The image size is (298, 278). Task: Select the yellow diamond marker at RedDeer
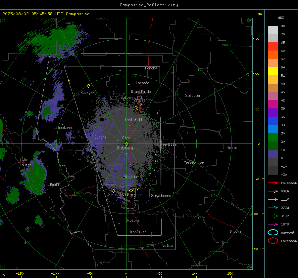tap(136, 107)
